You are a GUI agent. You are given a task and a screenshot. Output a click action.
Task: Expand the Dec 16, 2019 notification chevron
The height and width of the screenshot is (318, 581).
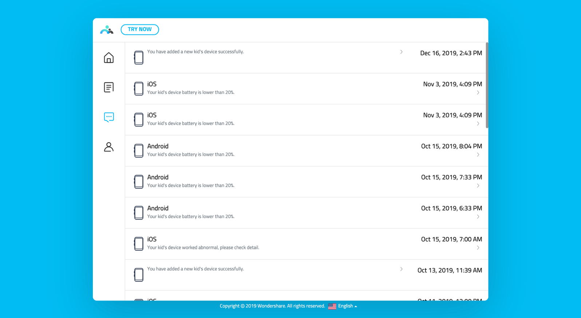point(401,52)
